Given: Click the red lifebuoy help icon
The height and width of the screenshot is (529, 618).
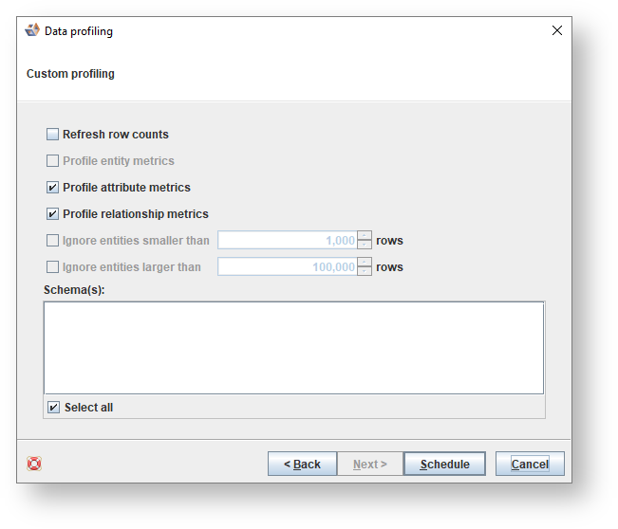Looking at the screenshot, I should tap(34, 464).
